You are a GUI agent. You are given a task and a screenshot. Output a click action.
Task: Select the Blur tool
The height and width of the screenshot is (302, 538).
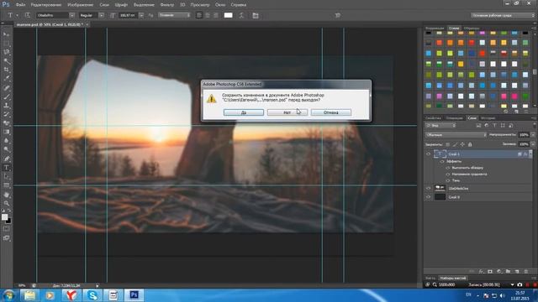(7, 141)
